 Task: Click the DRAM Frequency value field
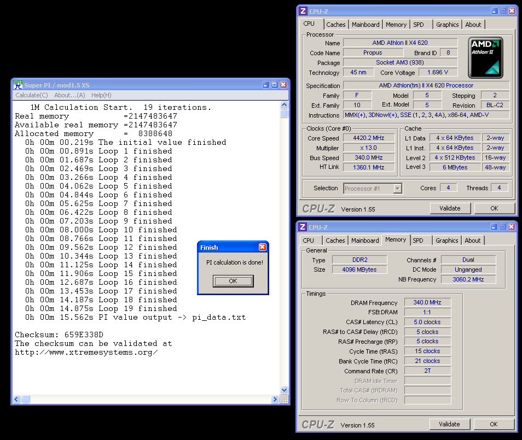coord(427,302)
